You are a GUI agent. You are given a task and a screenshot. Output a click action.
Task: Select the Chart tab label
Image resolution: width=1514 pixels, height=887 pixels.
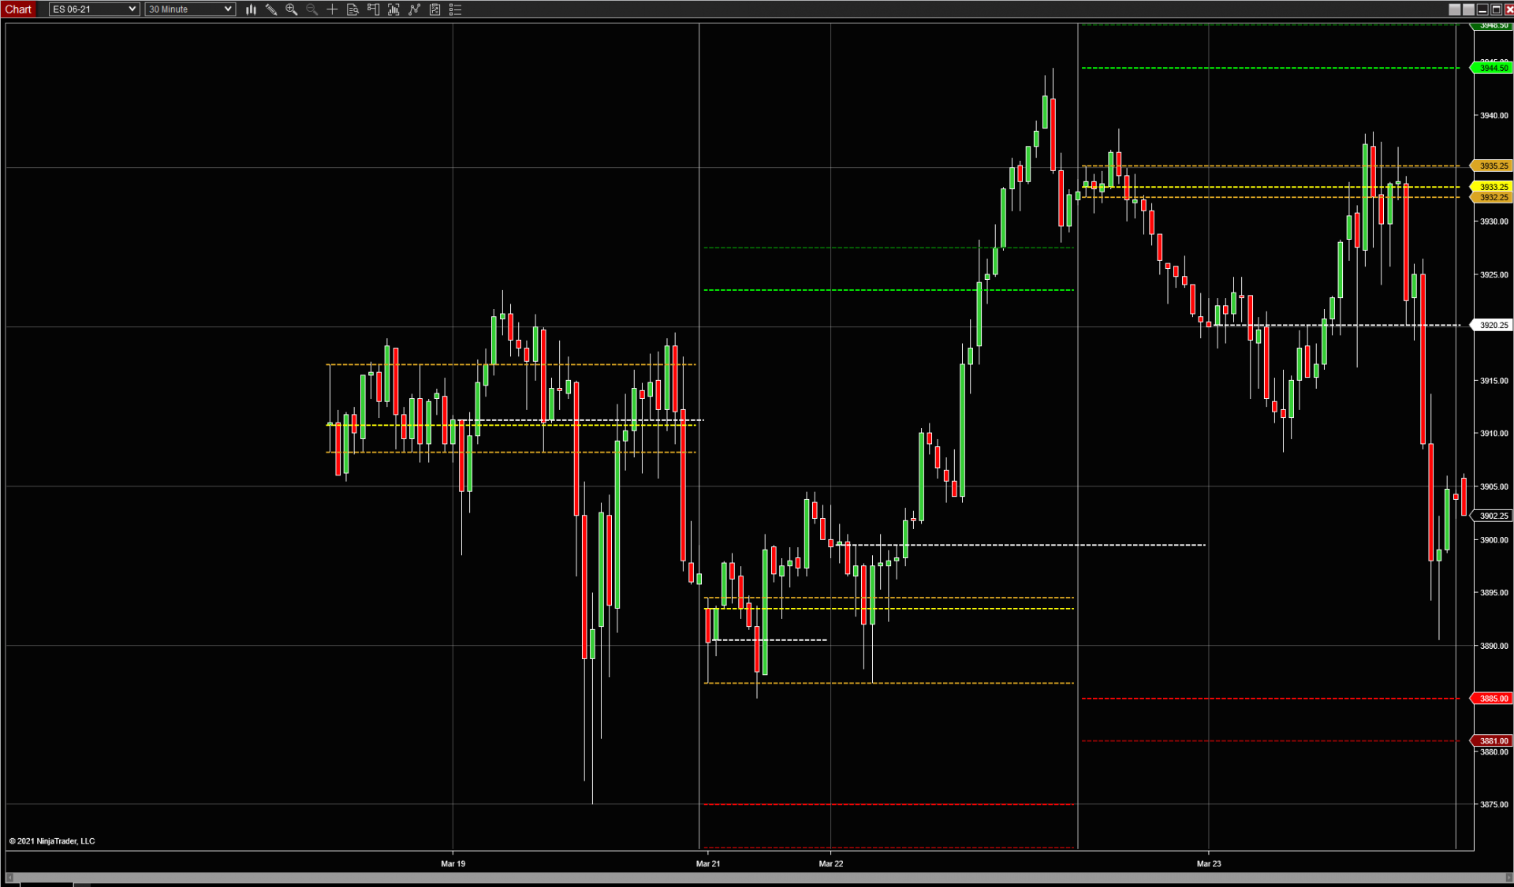[x=18, y=9]
